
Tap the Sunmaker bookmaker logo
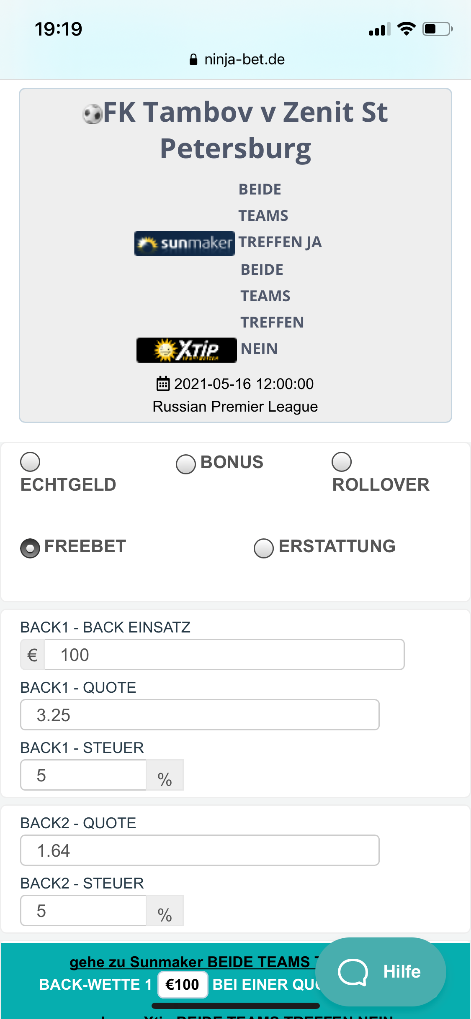coord(184,243)
